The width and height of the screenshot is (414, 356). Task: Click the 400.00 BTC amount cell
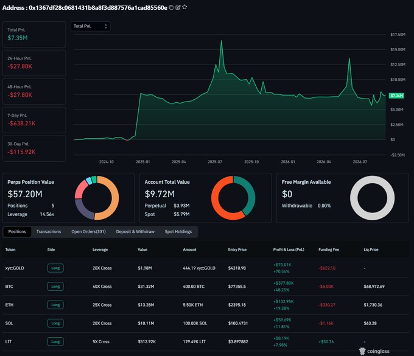coord(194,287)
